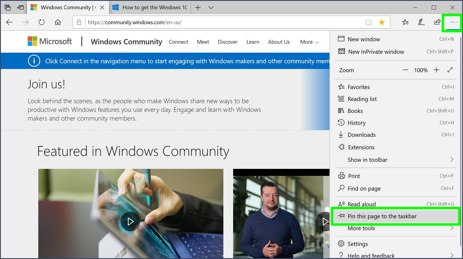Open Extensions from the menu
The image size is (463, 259).
coord(396,147)
